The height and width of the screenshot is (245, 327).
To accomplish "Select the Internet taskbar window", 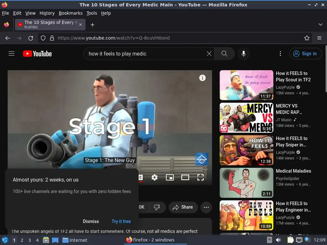I will tap(75, 240).
